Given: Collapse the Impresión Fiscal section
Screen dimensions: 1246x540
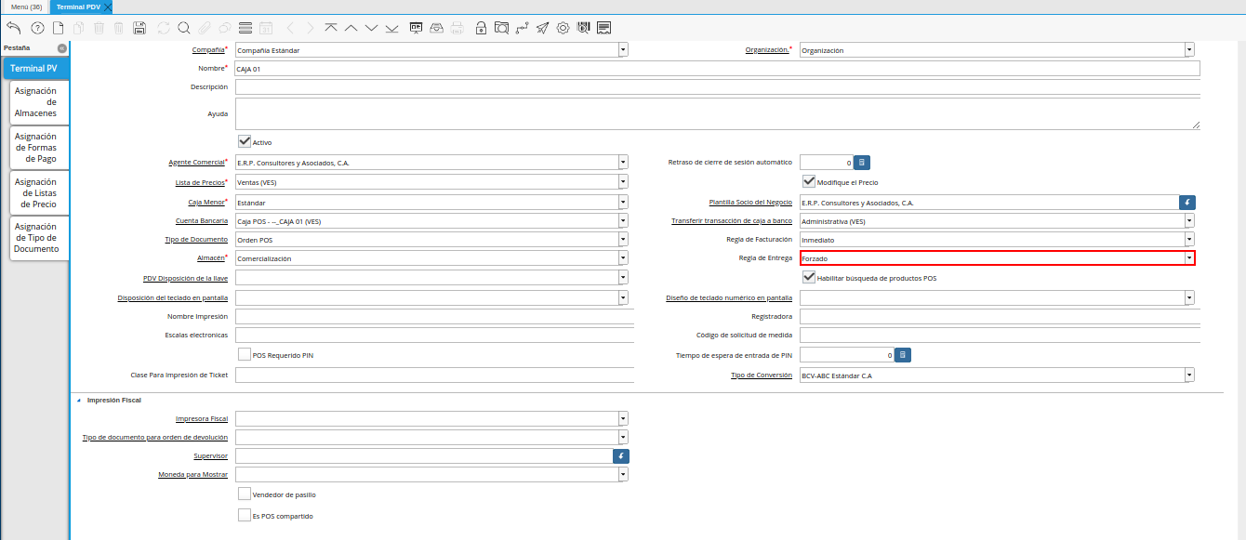Looking at the screenshot, I should (x=78, y=400).
